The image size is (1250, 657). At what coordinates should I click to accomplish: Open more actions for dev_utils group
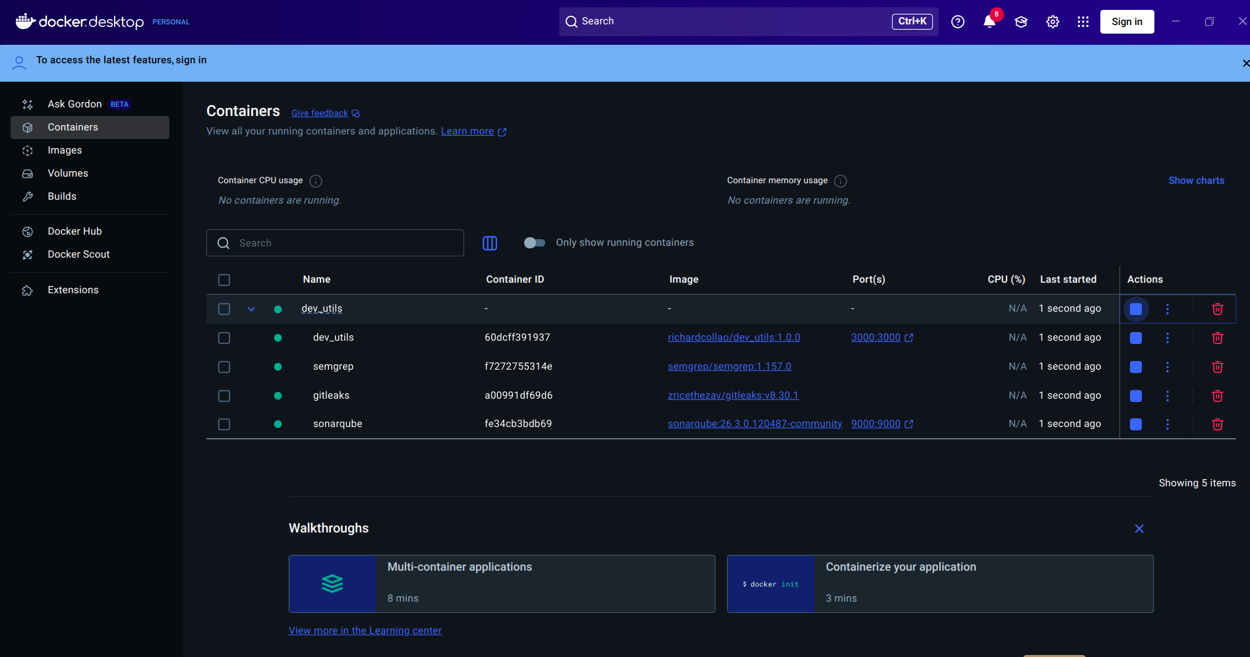pyautogui.click(x=1168, y=309)
